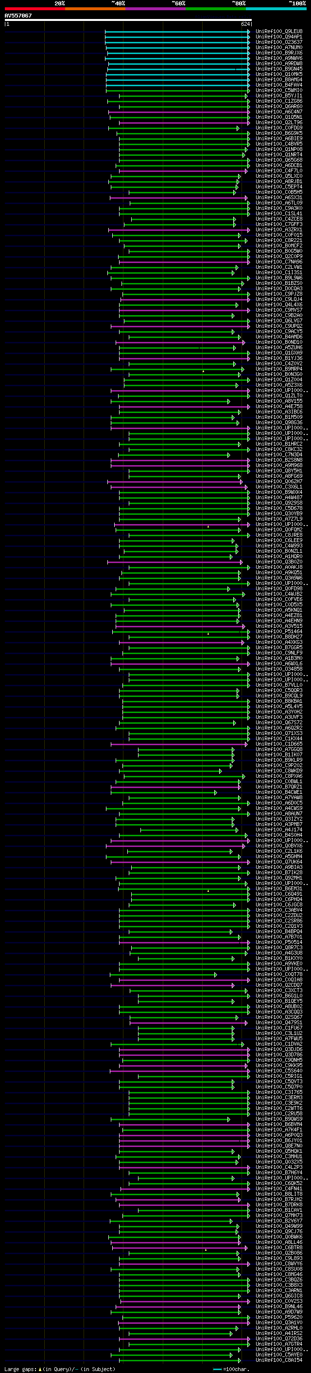Image resolution: width=311 pixels, height=1373 pixels.
Task: Select the query name AV557067
Action: pyautogui.click(x=18, y=16)
